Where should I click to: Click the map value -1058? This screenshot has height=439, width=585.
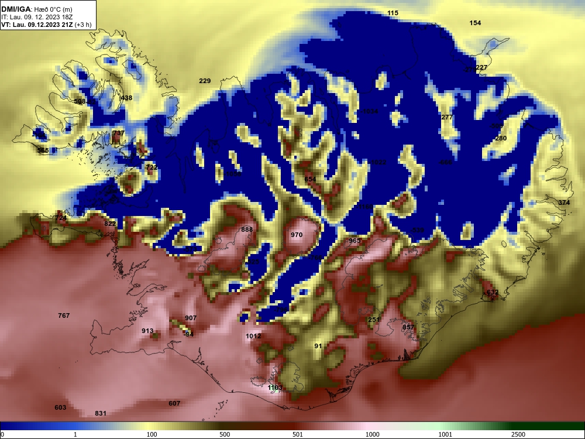click(233, 174)
